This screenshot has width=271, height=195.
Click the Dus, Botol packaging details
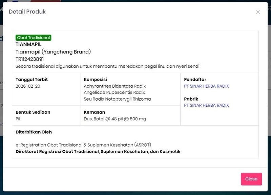click(115, 119)
